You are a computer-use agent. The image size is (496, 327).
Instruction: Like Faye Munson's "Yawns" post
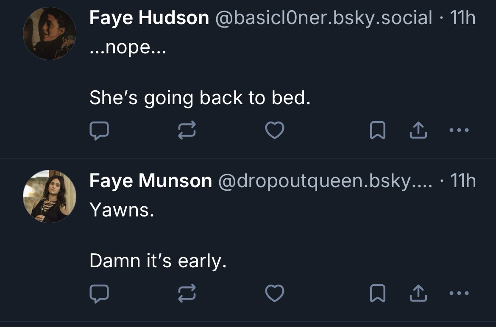coord(274,293)
